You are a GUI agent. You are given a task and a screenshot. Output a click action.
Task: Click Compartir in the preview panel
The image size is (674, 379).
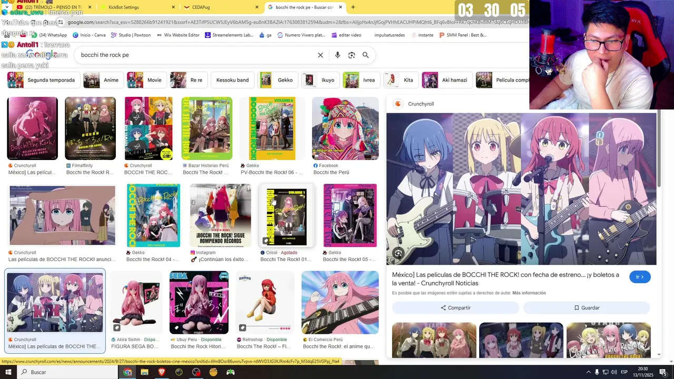455,307
